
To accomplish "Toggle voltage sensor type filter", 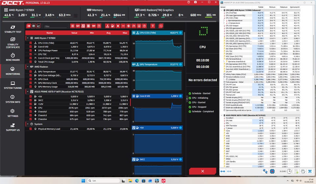I will pyautogui.click(x=113, y=26).
